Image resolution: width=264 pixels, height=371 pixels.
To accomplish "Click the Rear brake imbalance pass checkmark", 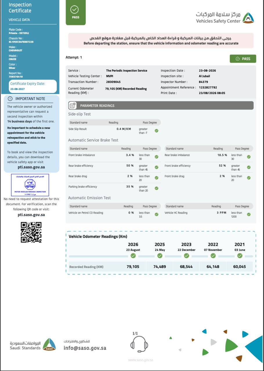I will [x=249, y=157].
